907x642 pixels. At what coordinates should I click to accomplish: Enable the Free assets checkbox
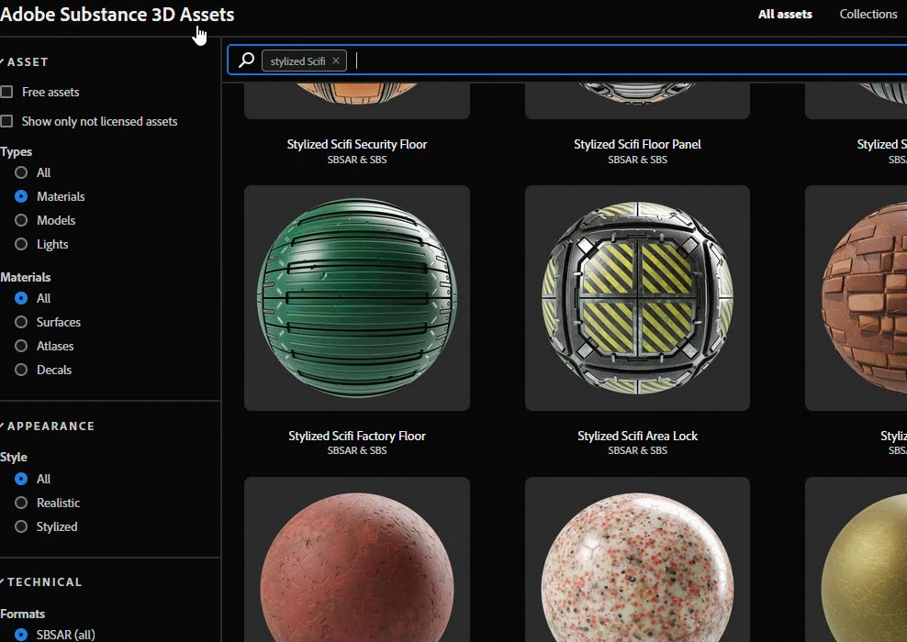7,92
